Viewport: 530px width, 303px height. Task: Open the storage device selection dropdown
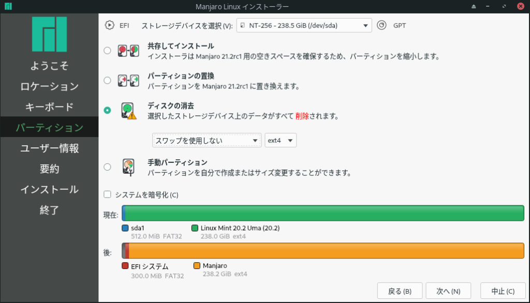304,25
